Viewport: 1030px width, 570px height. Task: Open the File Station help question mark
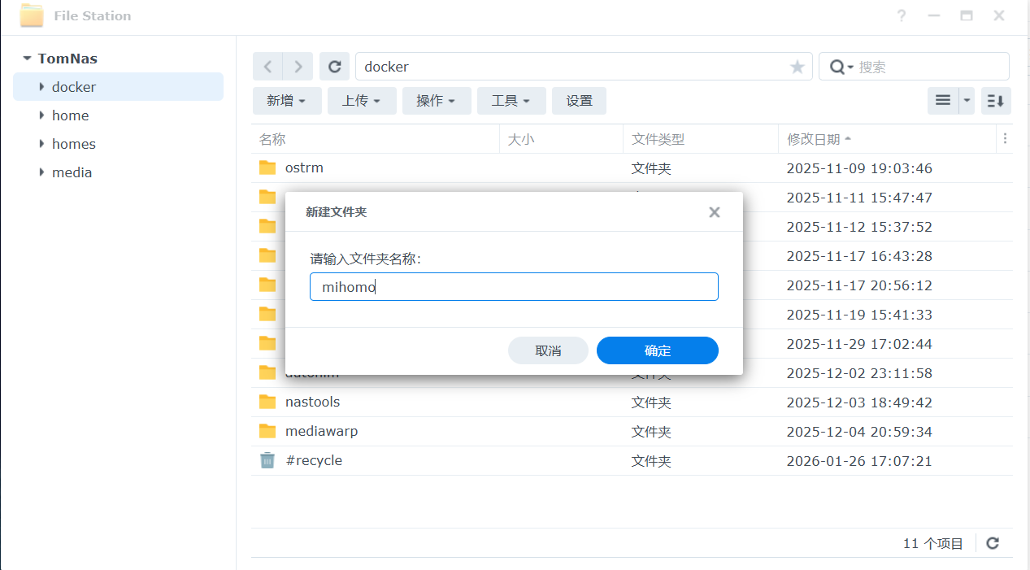point(902,16)
